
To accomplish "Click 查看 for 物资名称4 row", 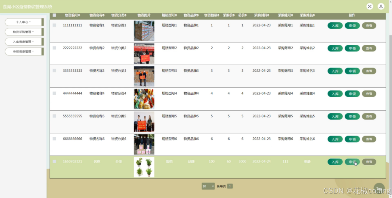I will coord(369,94).
